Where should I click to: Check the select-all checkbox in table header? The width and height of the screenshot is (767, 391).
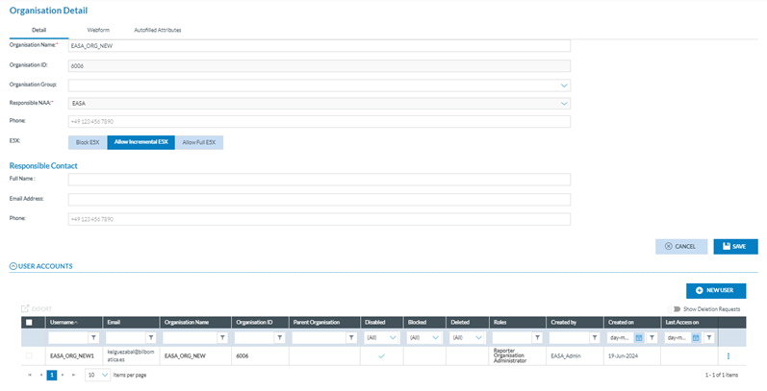pos(29,322)
